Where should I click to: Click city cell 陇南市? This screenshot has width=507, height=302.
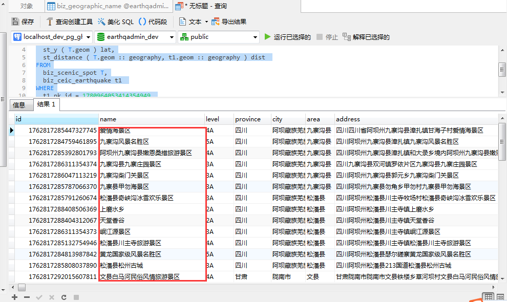click(288, 277)
